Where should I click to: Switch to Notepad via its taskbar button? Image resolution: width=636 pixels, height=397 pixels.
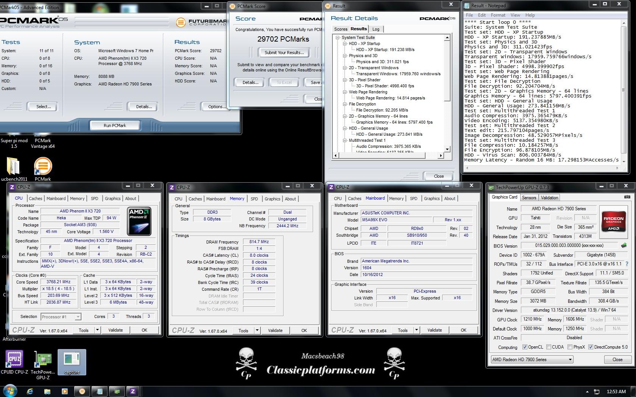tap(100, 391)
